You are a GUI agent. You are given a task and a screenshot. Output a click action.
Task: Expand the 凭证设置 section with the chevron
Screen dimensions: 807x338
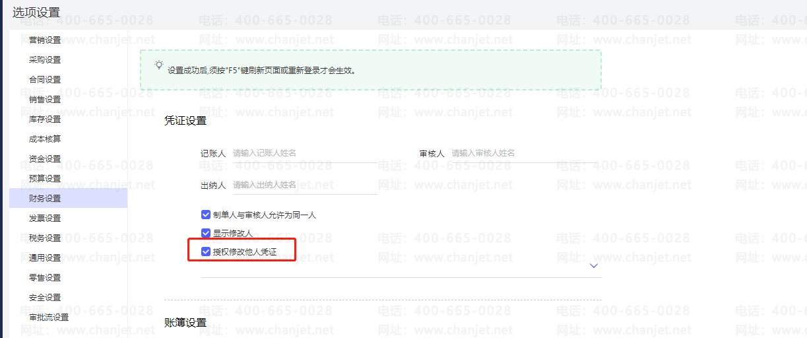coord(594,266)
